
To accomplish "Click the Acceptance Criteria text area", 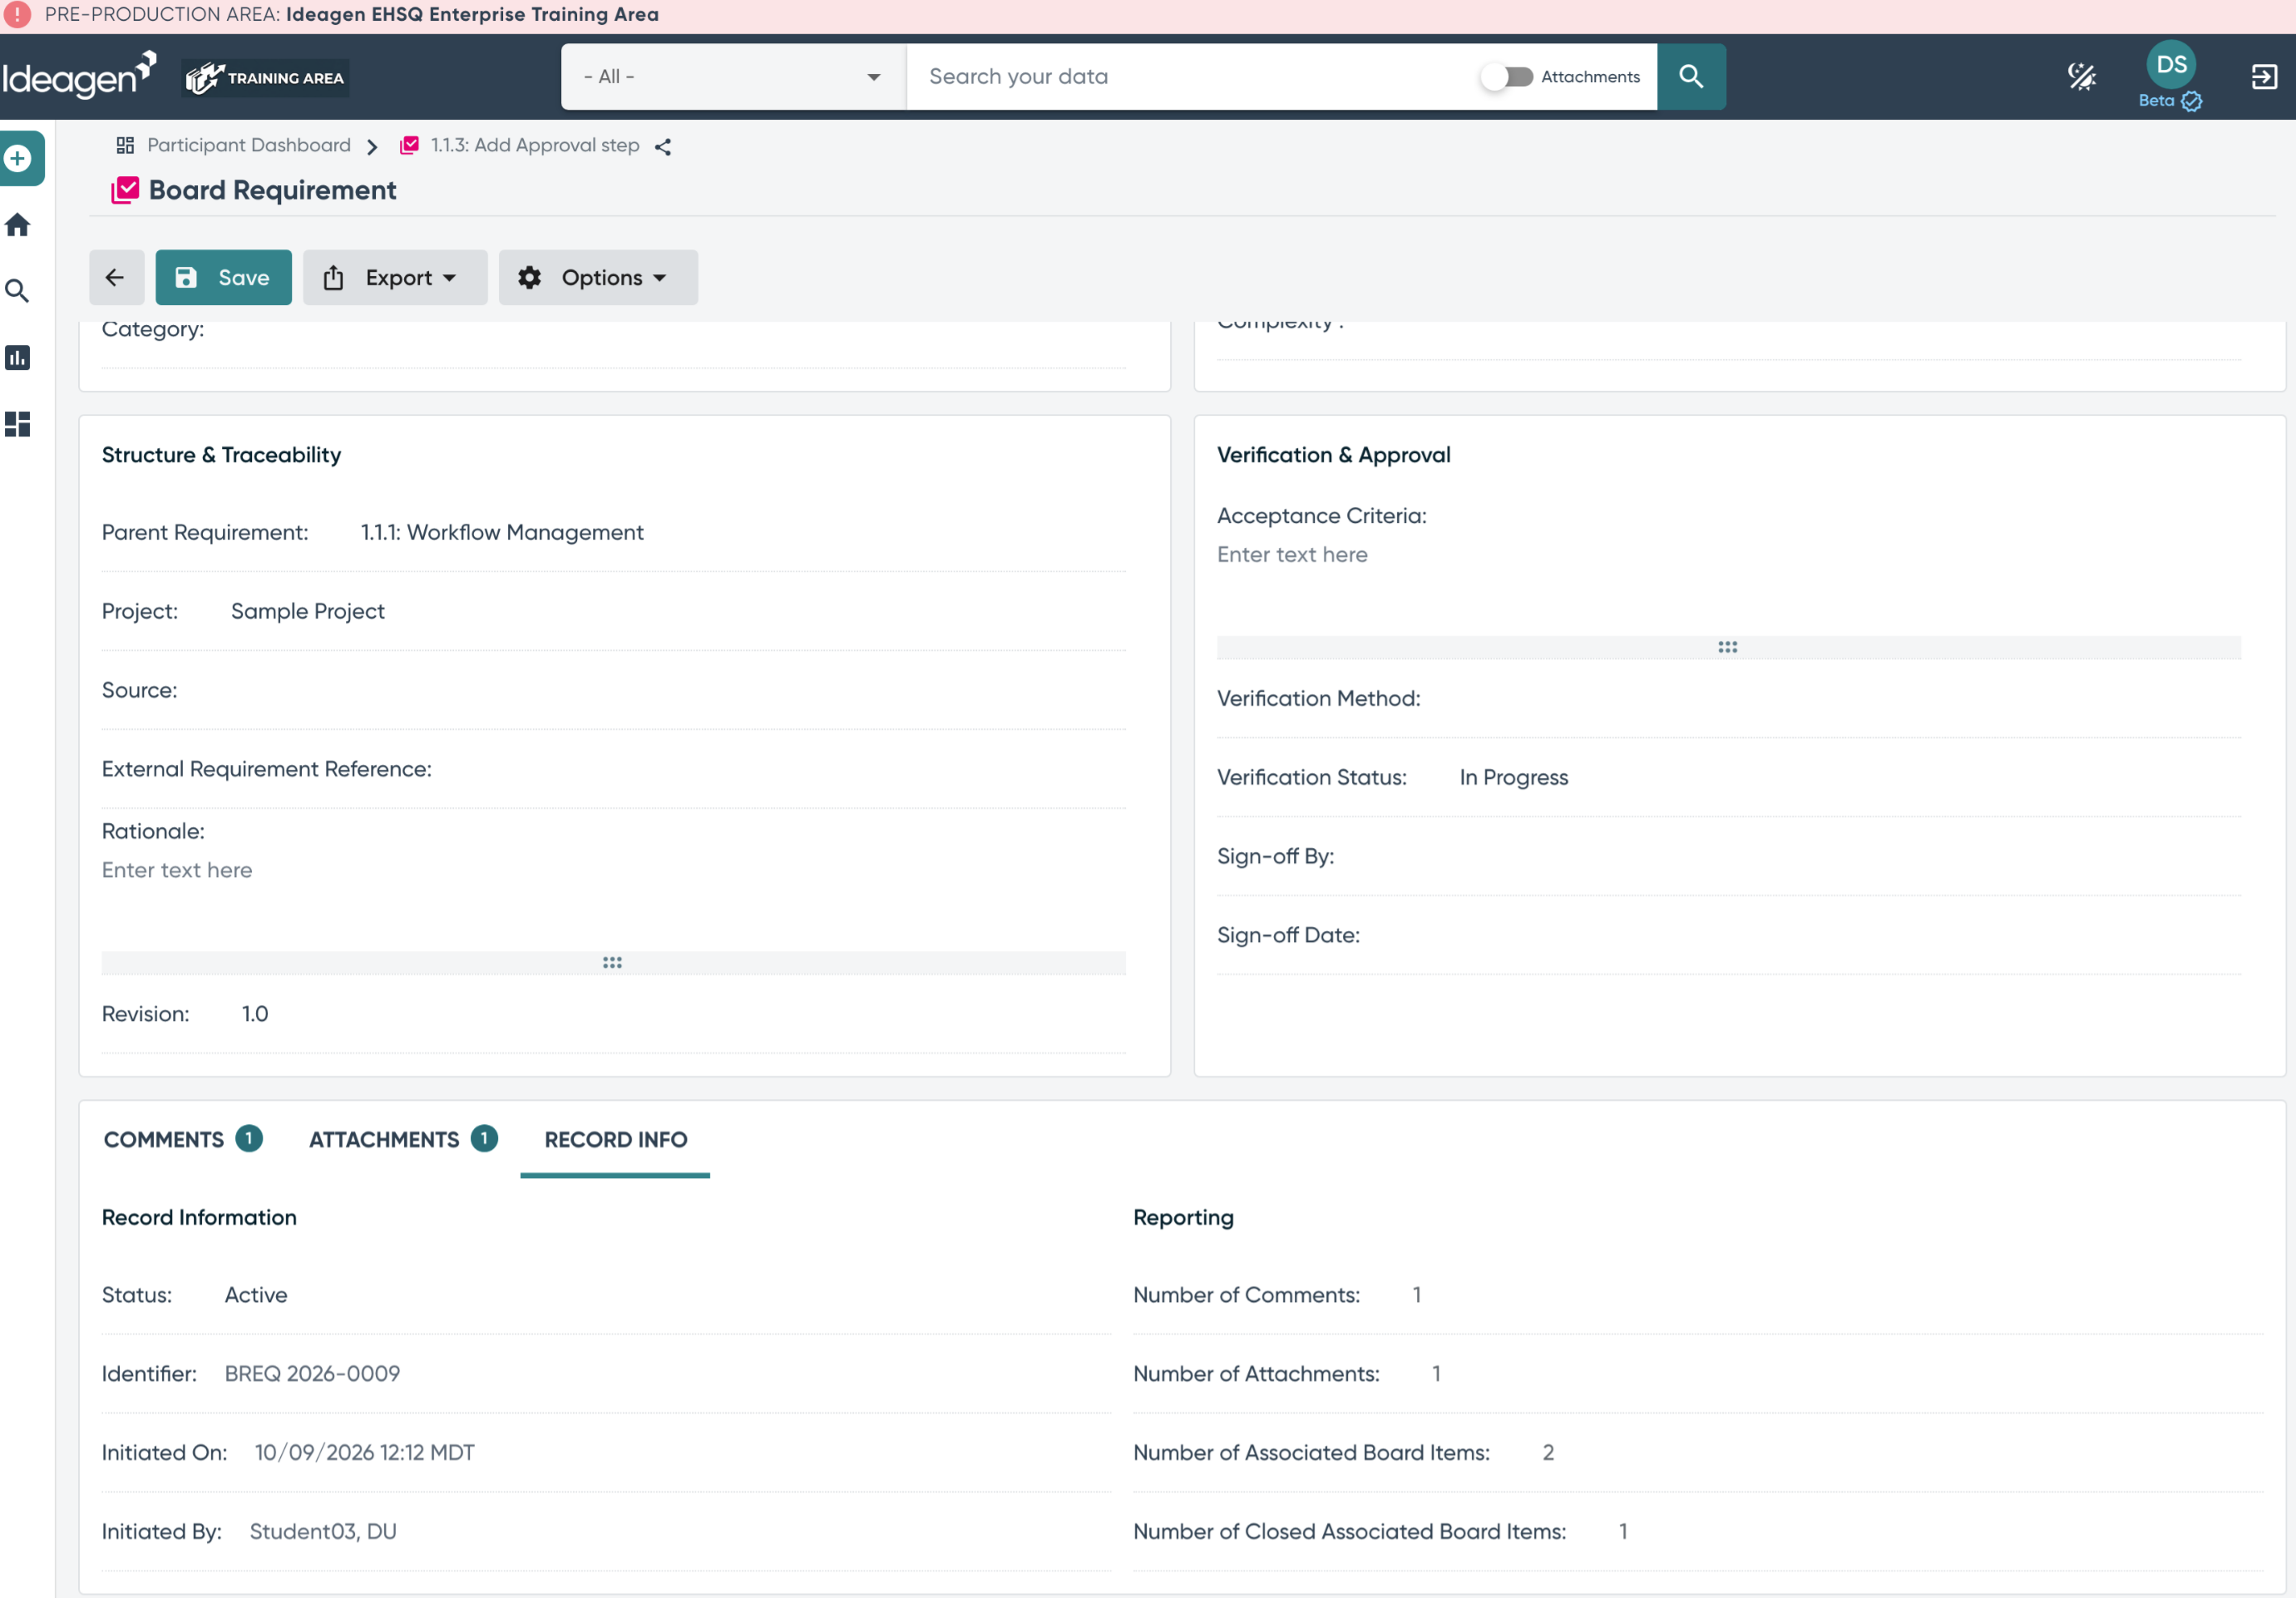I will click(1728, 585).
